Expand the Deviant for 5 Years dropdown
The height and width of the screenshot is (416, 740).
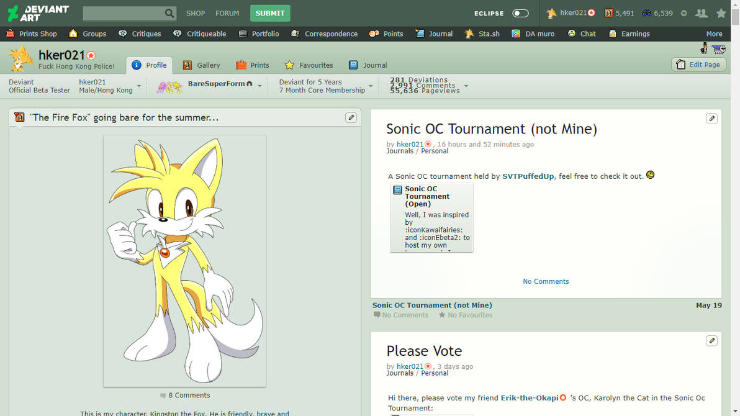click(371, 86)
